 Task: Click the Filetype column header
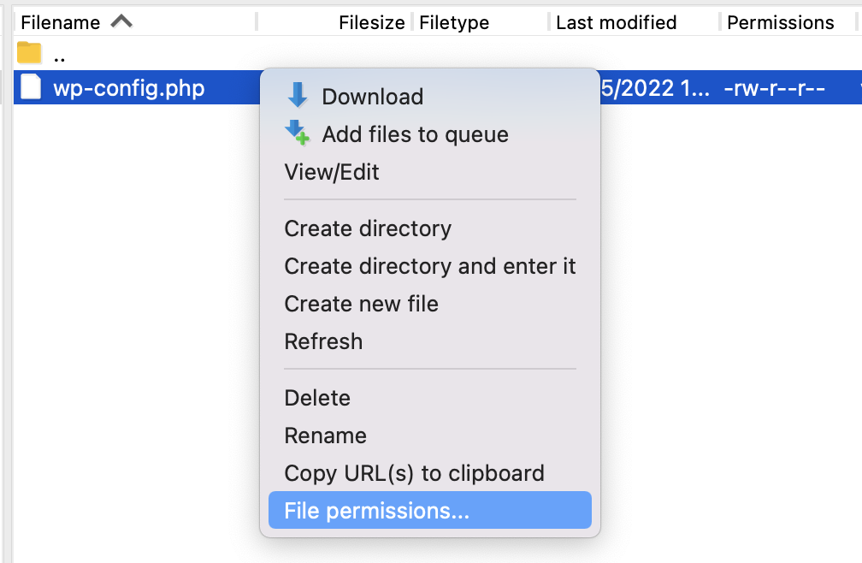click(x=454, y=21)
